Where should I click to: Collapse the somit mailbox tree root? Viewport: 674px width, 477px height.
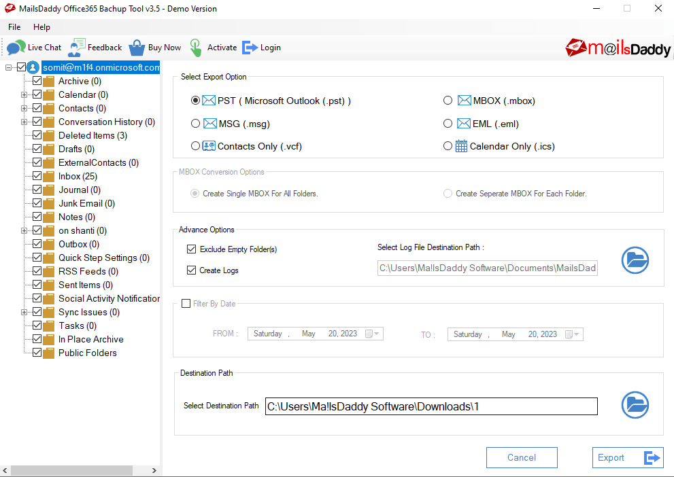(8, 67)
